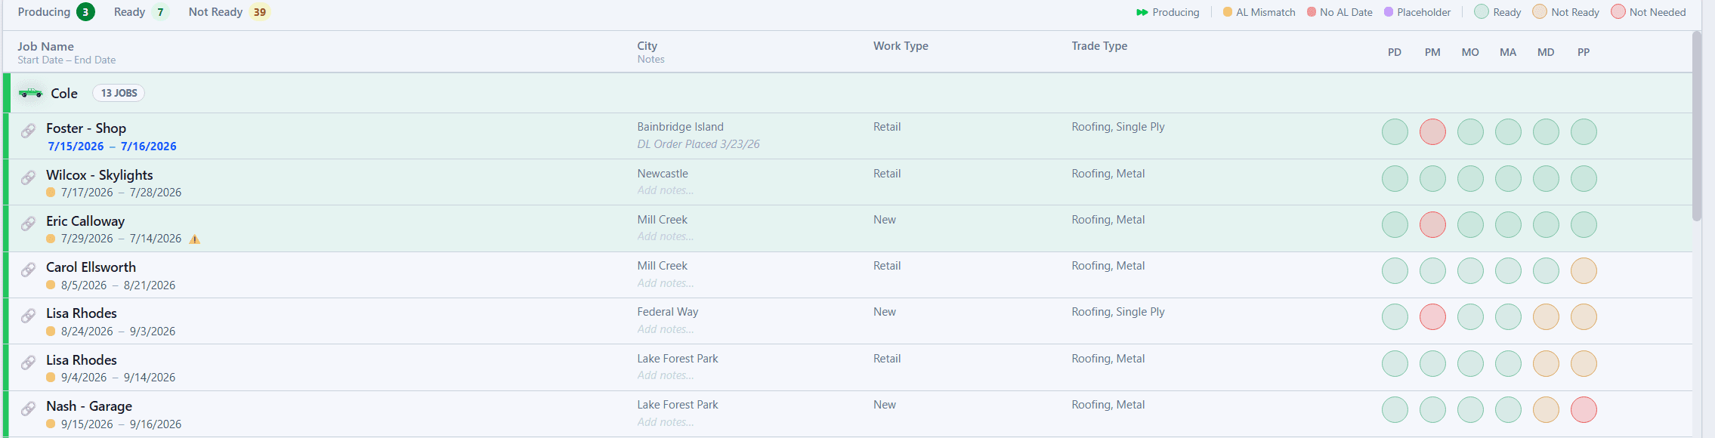This screenshot has width=1715, height=438.
Task: Open the Wilcox - Skylights job
Action: click(x=100, y=175)
